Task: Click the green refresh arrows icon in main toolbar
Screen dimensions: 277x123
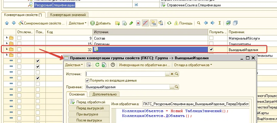Action: click(x=169, y=23)
